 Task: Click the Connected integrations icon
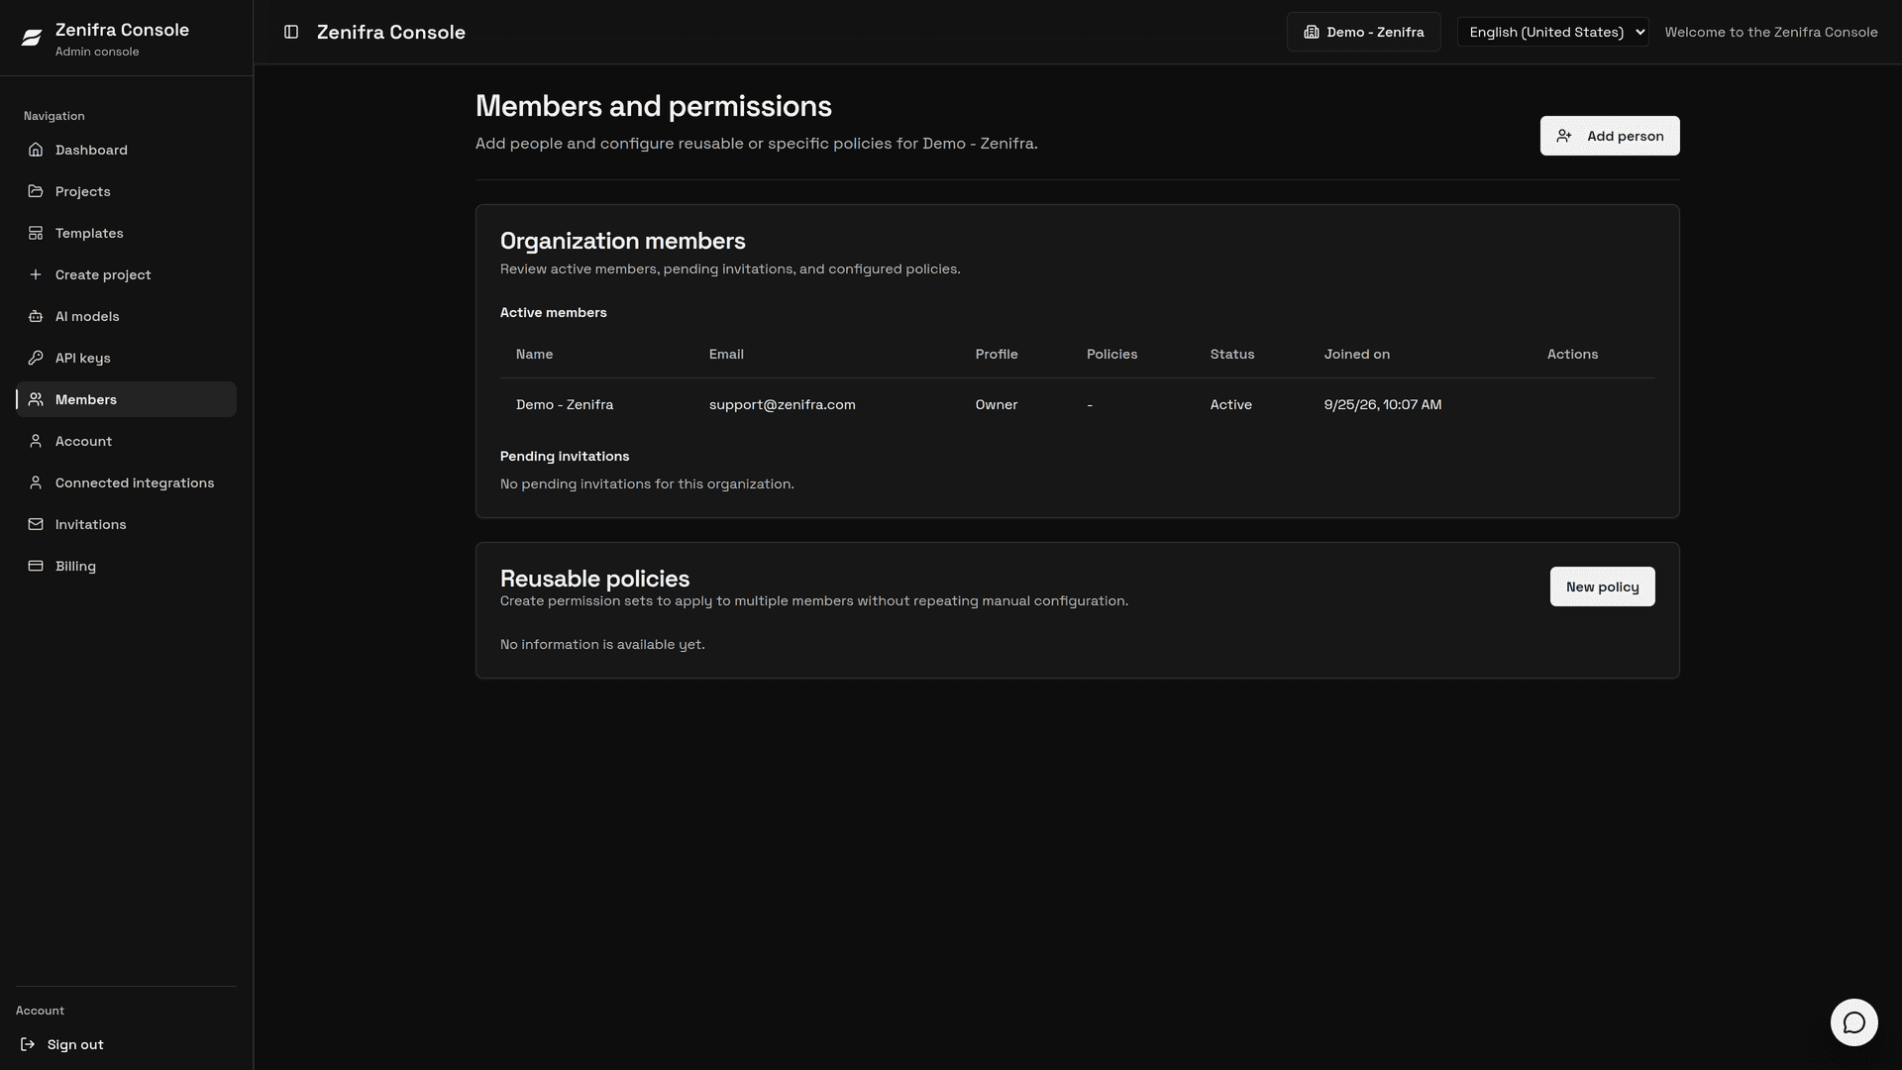pyautogui.click(x=36, y=482)
